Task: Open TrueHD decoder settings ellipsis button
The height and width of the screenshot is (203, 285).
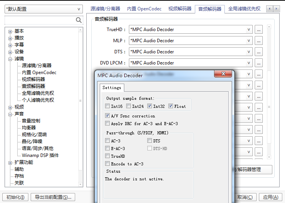Action: [x=259, y=30]
